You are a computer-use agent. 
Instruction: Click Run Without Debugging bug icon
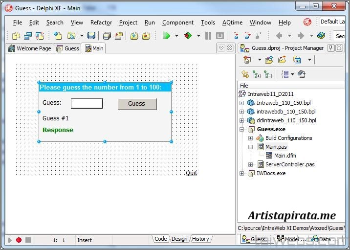188,36
